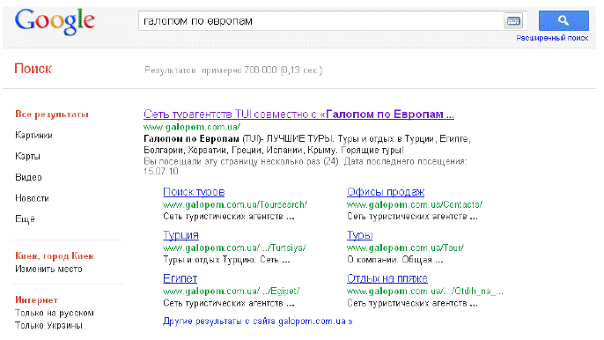This screenshot has height=340, width=604.
Task: Open the Офисы продаж sitelink
Action: [386, 192]
